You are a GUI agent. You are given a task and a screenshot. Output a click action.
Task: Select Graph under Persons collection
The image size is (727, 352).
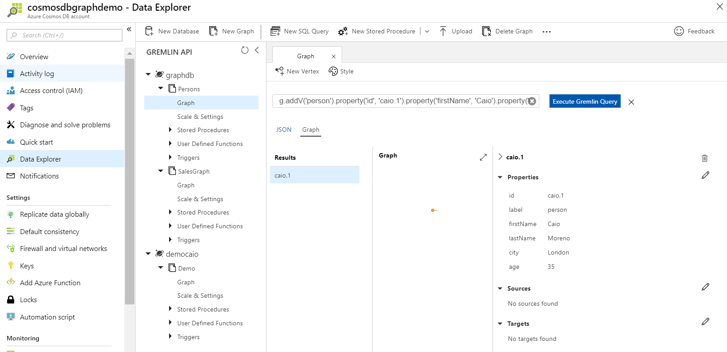[201, 103]
